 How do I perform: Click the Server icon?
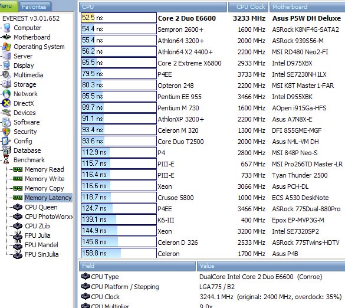tap(6, 56)
